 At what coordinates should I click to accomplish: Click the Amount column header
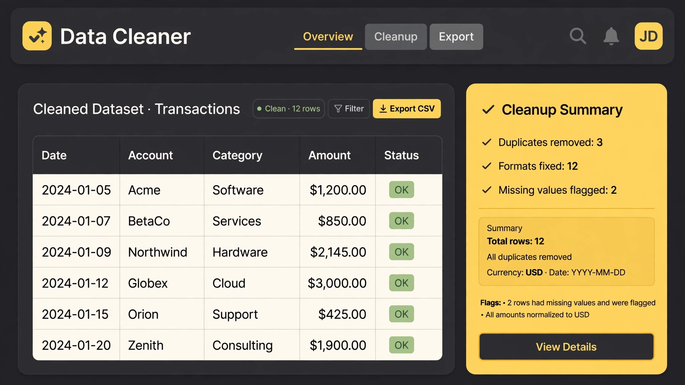pyautogui.click(x=337, y=155)
